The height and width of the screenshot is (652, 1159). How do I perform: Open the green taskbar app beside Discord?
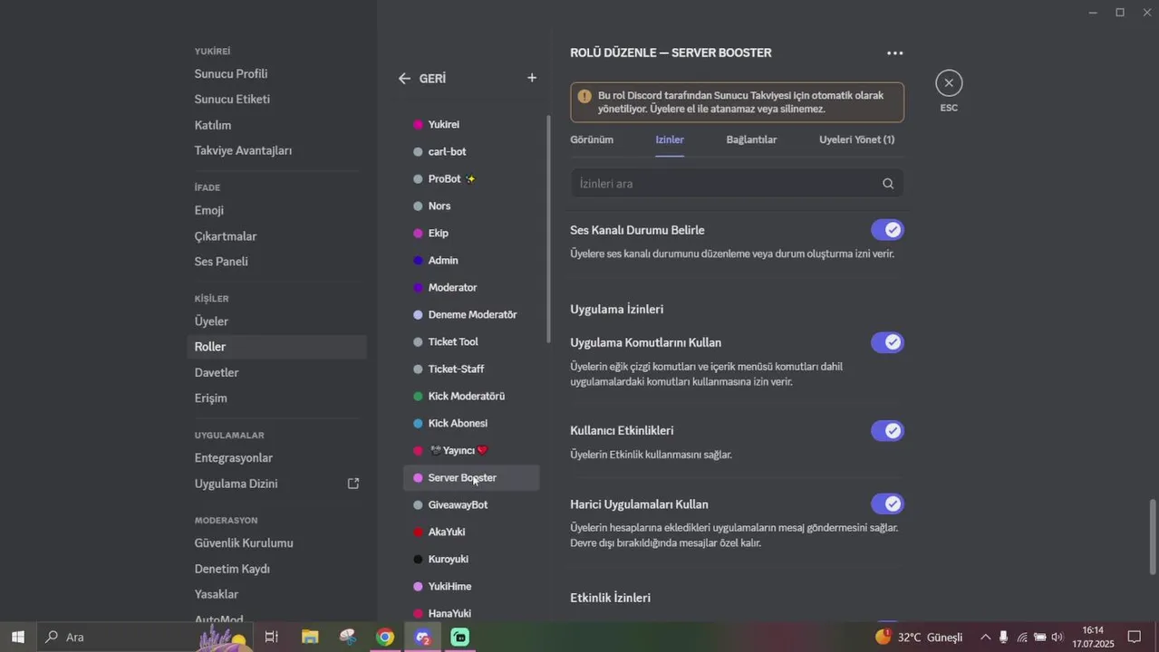tap(460, 637)
